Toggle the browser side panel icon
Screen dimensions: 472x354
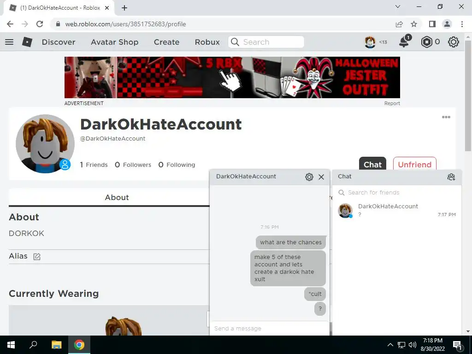(432, 24)
